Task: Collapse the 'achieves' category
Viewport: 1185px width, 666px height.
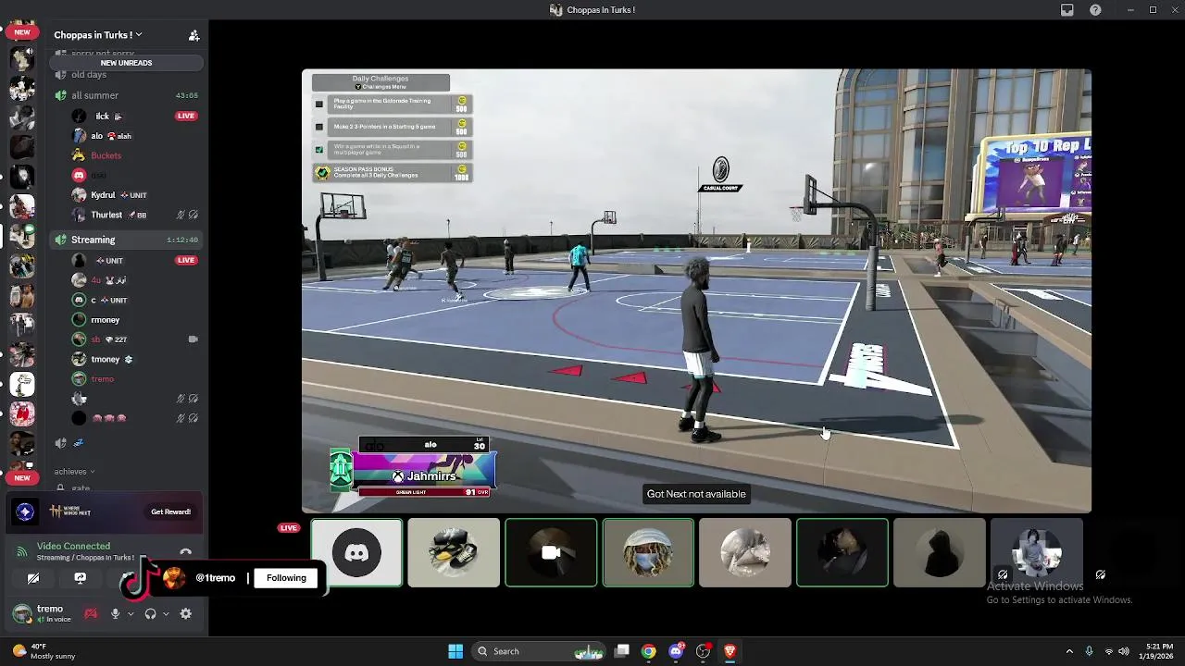Action: coord(74,472)
